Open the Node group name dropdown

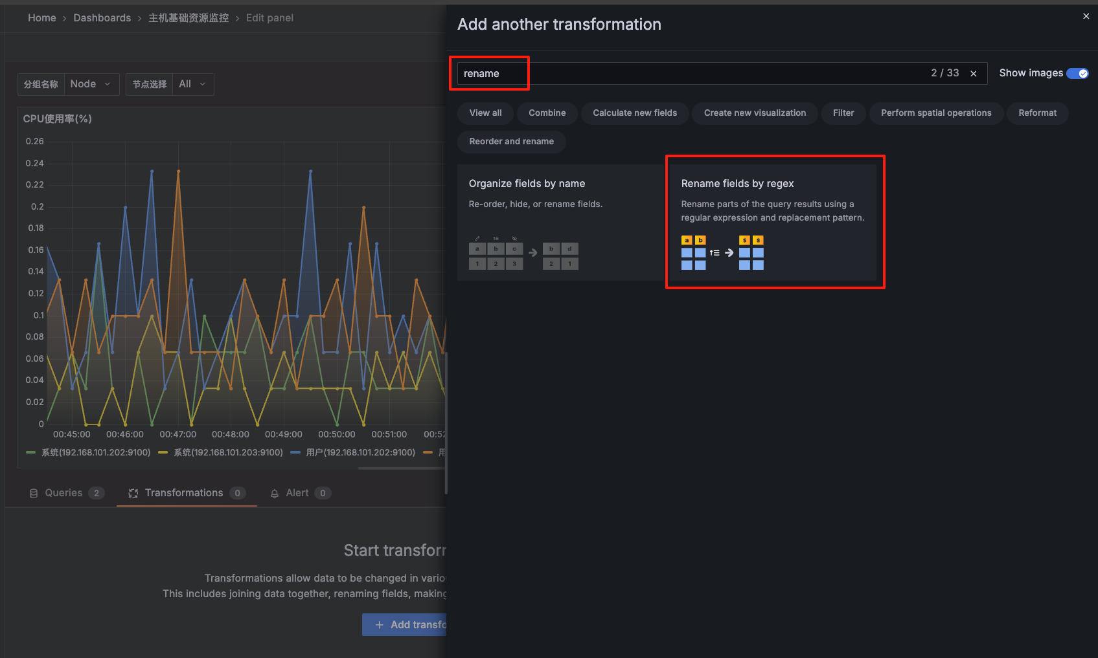[x=91, y=83]
